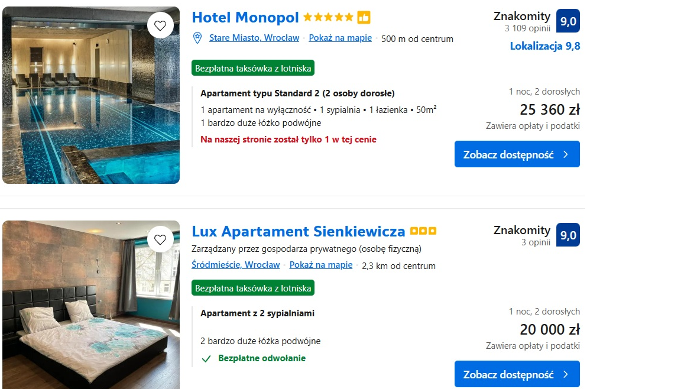Click chevron arrow on Hotel Monopol availability button

coord(566,154)
